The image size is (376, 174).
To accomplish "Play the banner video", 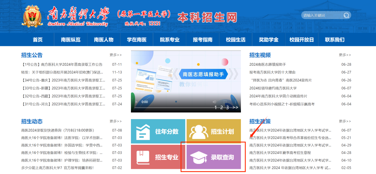I will tap(137, 102).
